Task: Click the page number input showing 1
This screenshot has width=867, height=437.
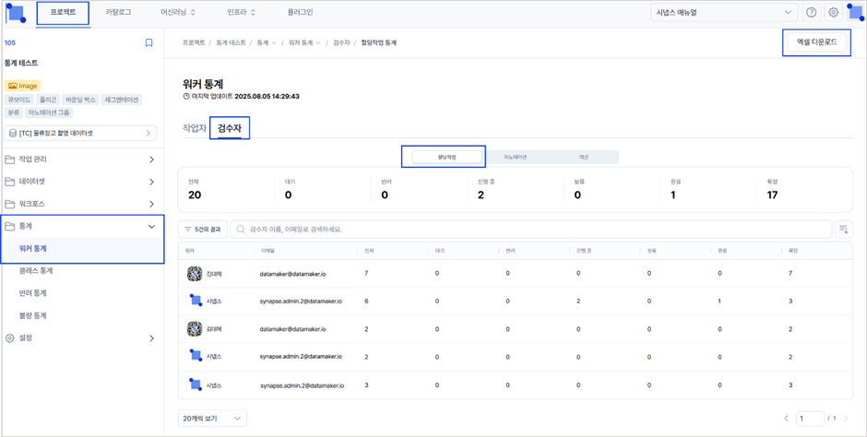Action: click(x=810, y=419)
